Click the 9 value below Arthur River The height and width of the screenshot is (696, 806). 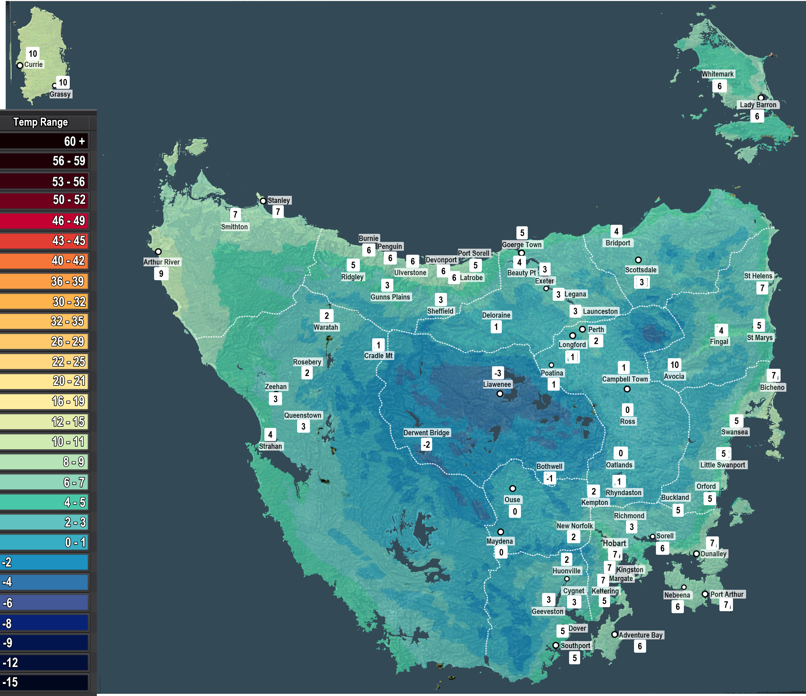click(161, 273)
